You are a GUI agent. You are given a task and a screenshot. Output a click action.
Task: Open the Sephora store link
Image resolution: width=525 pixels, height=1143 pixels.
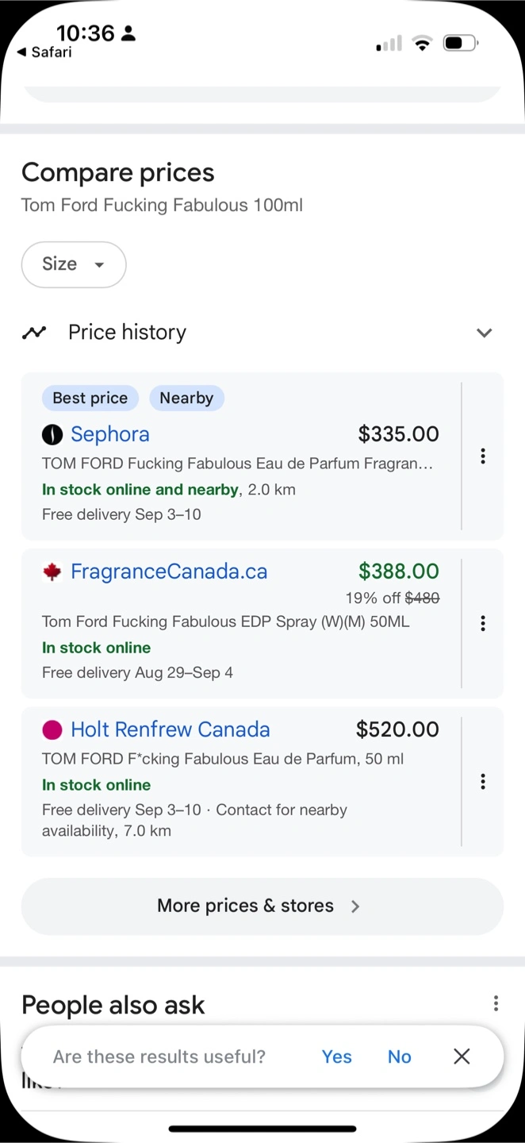coord(109,434)
